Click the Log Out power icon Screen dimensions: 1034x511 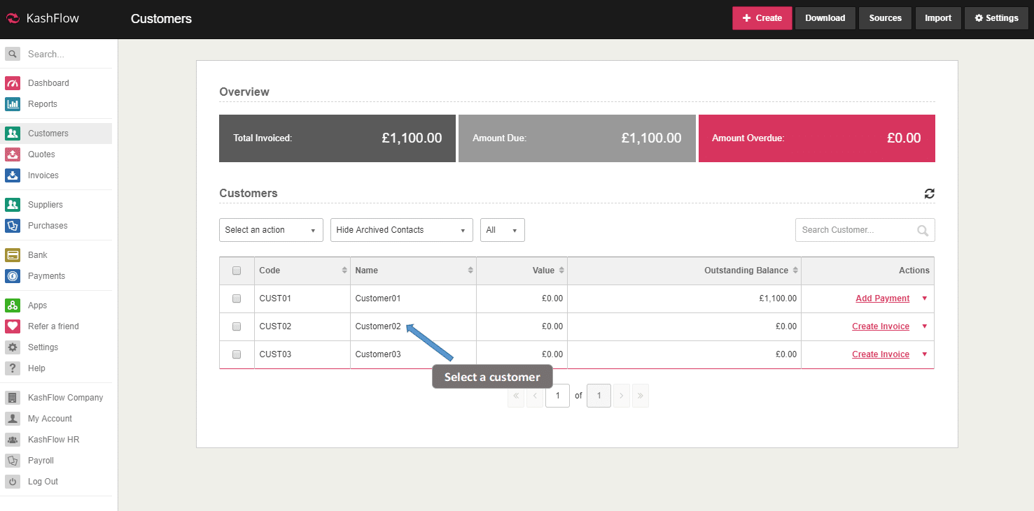(x=13, y=482)
